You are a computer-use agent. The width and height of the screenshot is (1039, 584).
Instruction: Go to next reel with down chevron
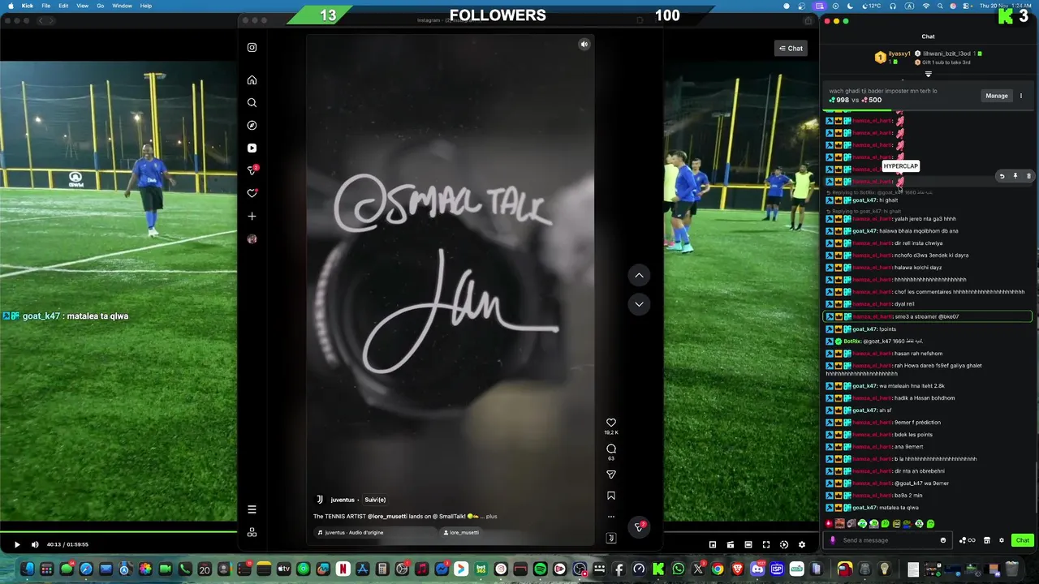[x=639, y=304]
